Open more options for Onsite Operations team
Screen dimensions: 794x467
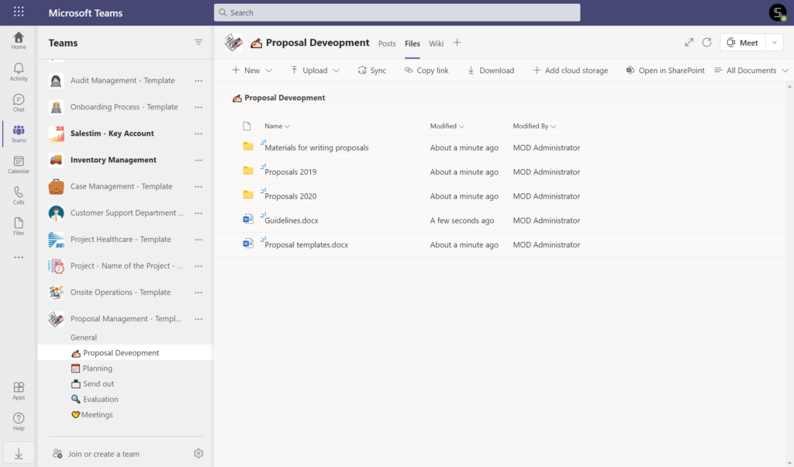click(x=198, y=292)
